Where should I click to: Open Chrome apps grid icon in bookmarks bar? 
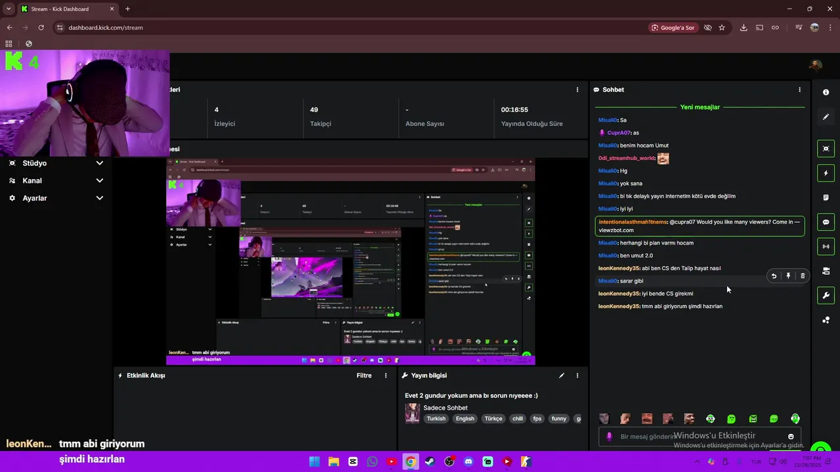click(x=9, y=44)
